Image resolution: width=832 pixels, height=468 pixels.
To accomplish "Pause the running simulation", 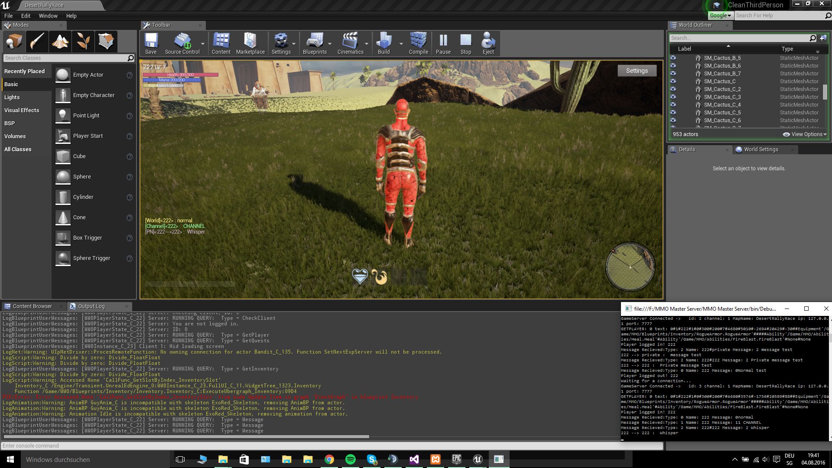I will pos(443,43).
